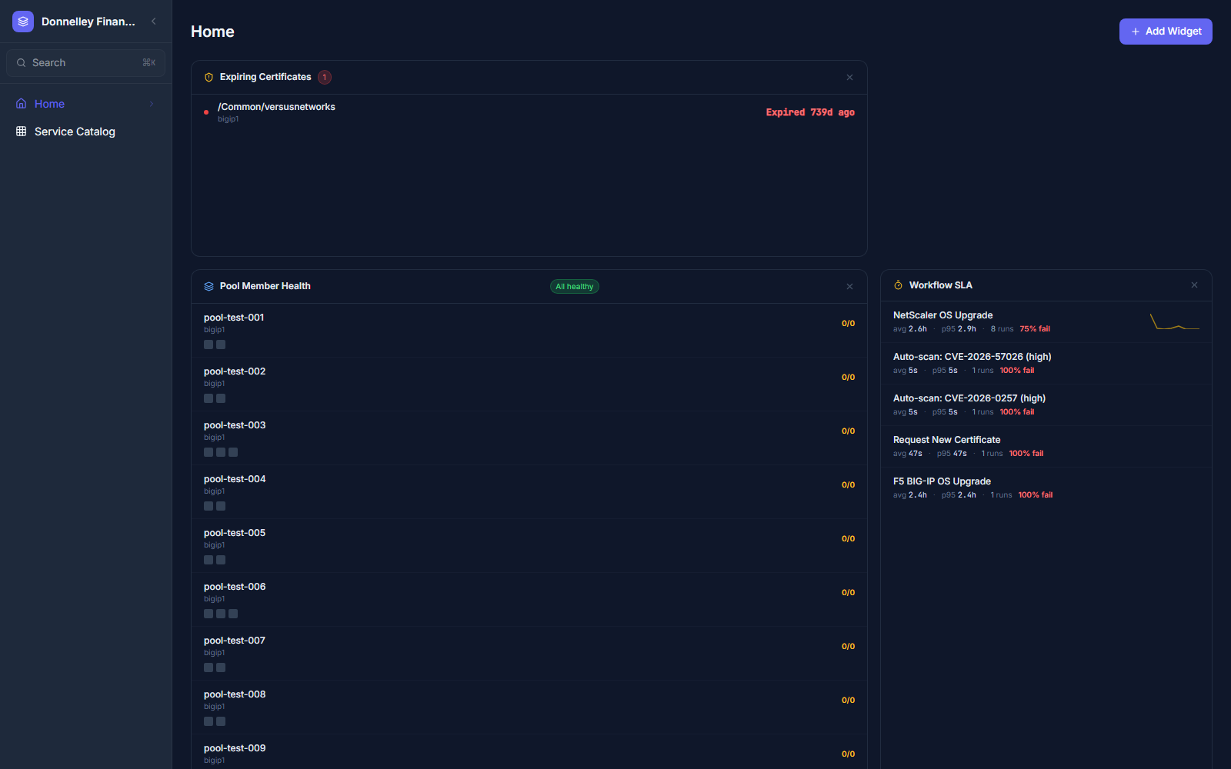Select the pool-test-005 row
The image size is (1231, 769).
(x=529, y=546)
